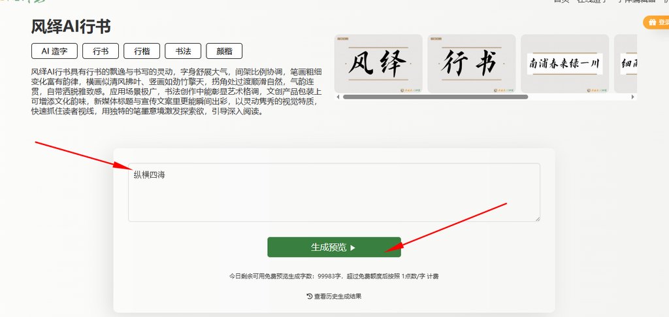Click the 风绎AI行书 page heading
Image resolution: width=669 pixels, height=317 pixels.
coord(71,26)
